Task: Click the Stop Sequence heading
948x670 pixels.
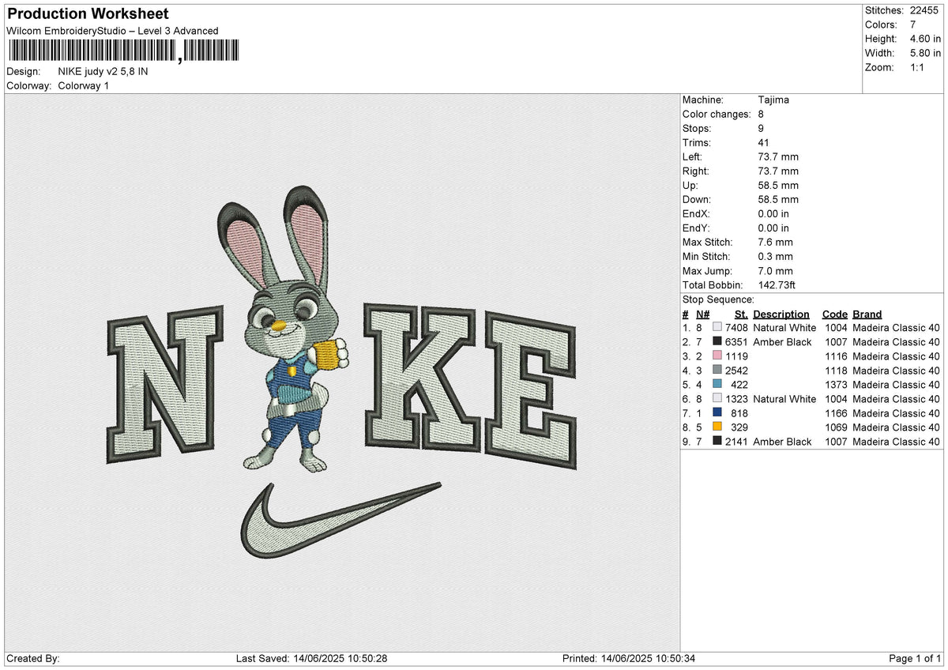Action: [718, 299]
